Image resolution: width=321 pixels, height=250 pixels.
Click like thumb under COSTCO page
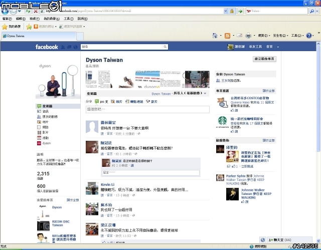(232, 110)
